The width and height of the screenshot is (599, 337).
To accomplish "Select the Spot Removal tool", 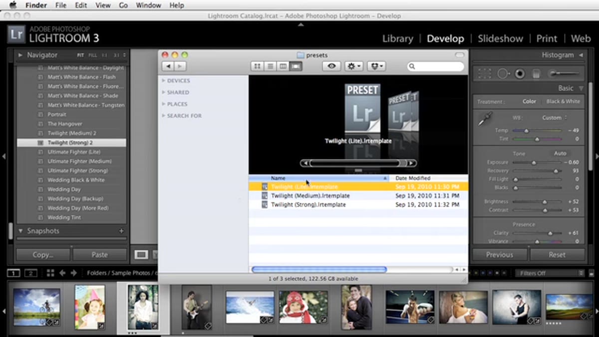I will click(x=503, y=74).
